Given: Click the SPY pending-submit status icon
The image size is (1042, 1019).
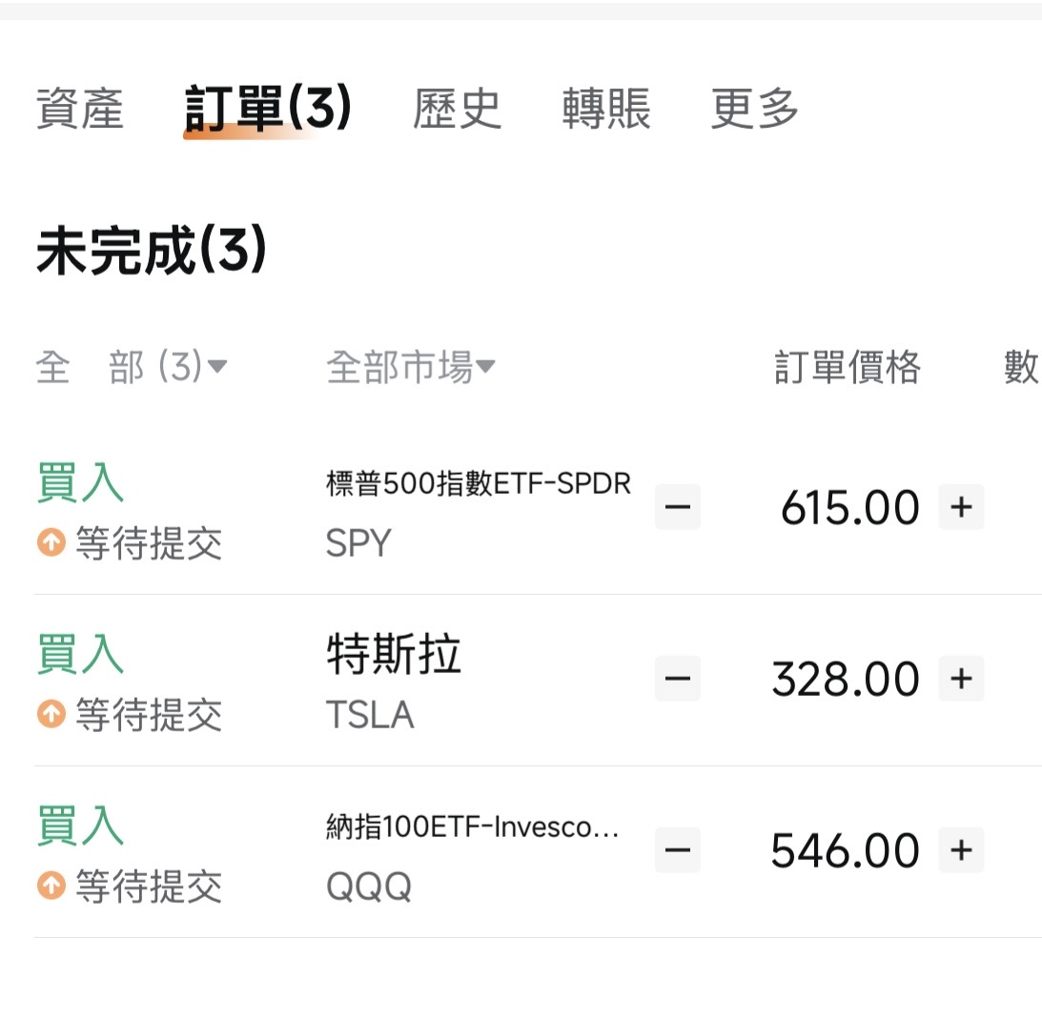Looking at the screenshot, I should coord(51,543).
